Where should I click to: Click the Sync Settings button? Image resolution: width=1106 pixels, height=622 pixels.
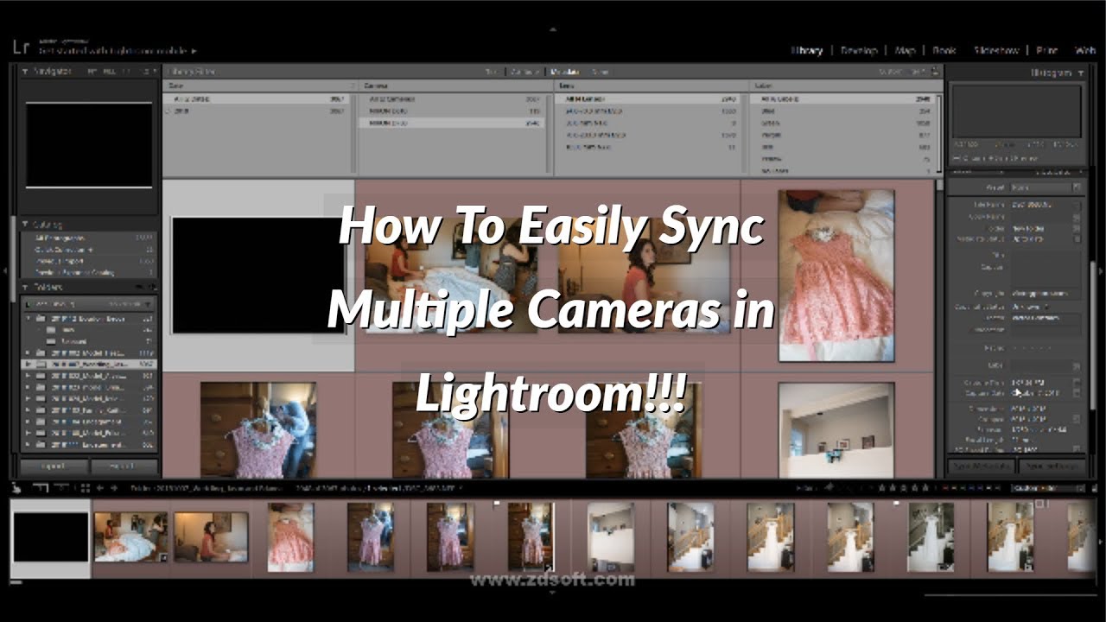point(1051,466)
